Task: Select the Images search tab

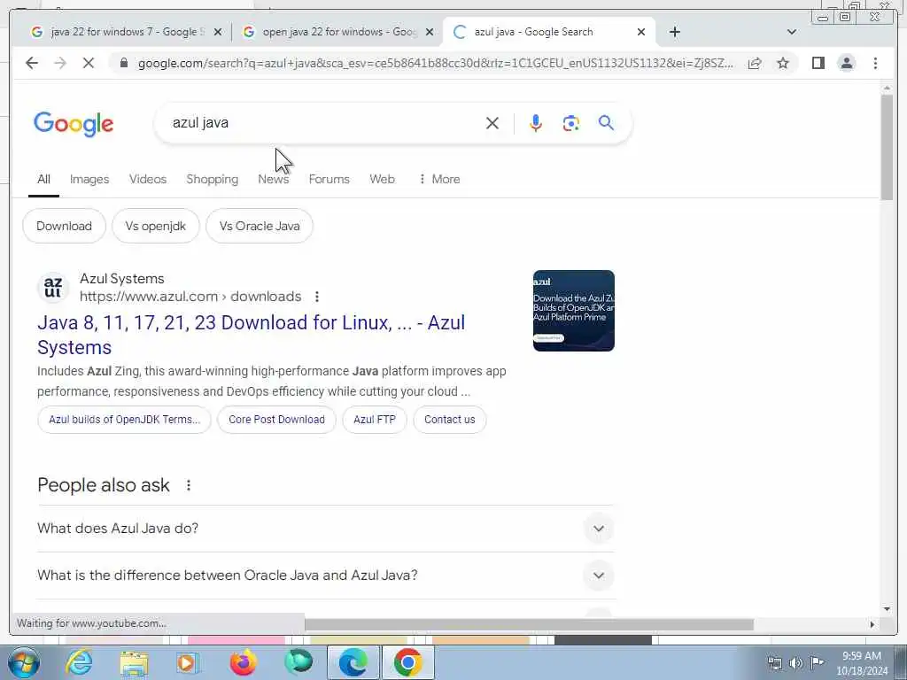Action: coord(89,179)
